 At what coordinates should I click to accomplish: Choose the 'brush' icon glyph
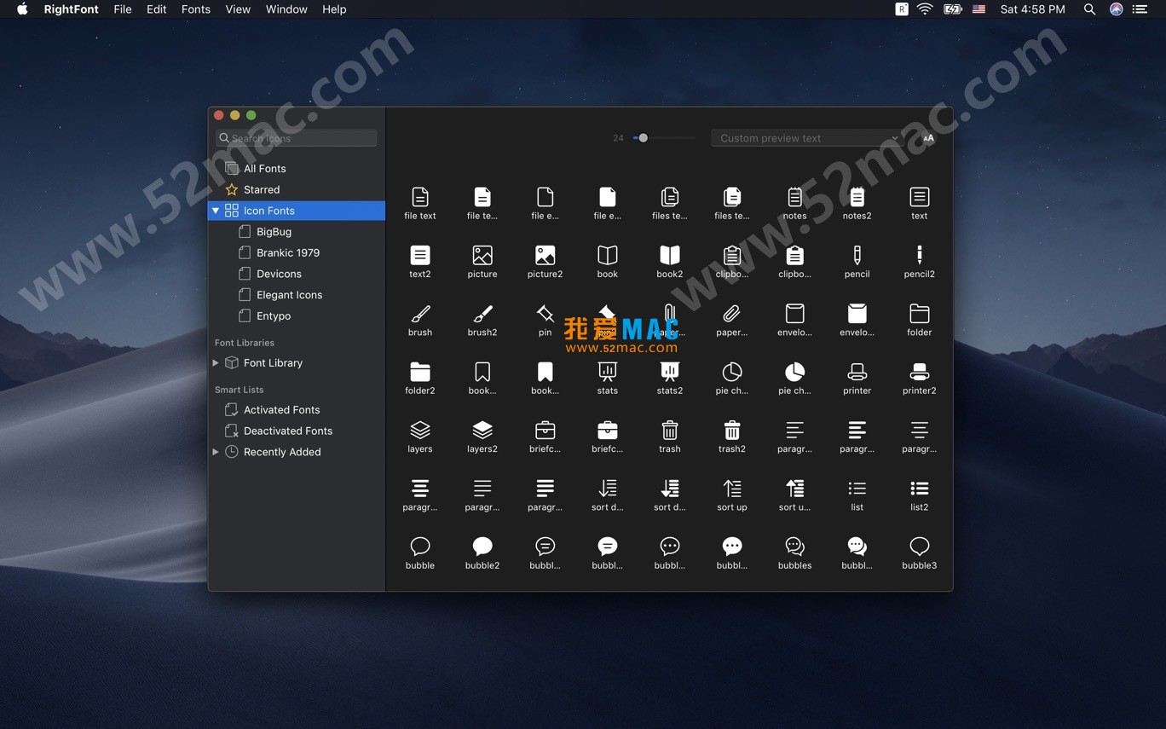click(x=419, y=314)
